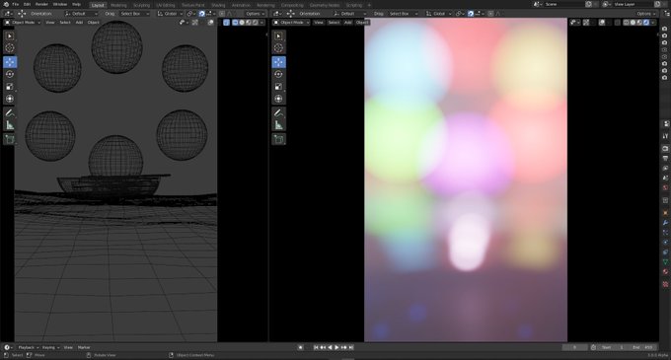Open Global transform orientation dropdown, right header
Viewport: 671px width, 360px height.
click(439, 14)
